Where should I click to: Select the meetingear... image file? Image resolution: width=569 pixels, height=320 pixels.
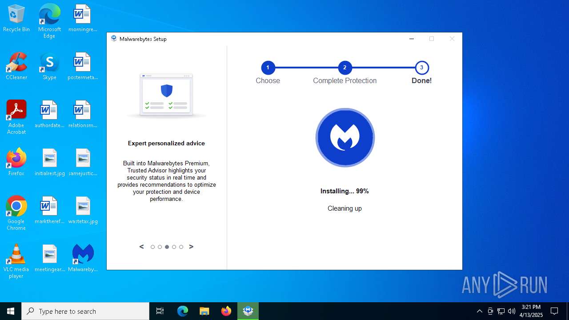(x=49, y=259)
